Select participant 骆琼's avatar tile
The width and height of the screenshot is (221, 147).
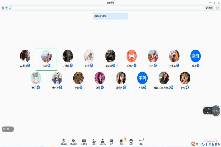tap(46, 56)
